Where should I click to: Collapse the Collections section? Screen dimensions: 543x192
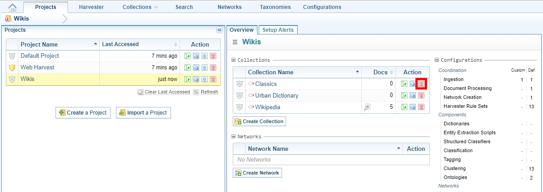[233, 60]
